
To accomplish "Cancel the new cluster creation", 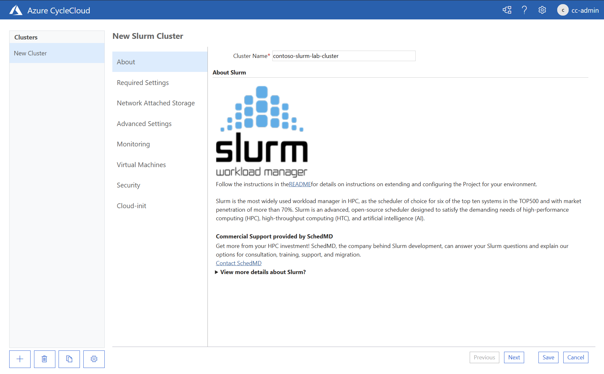I will 576,357.
